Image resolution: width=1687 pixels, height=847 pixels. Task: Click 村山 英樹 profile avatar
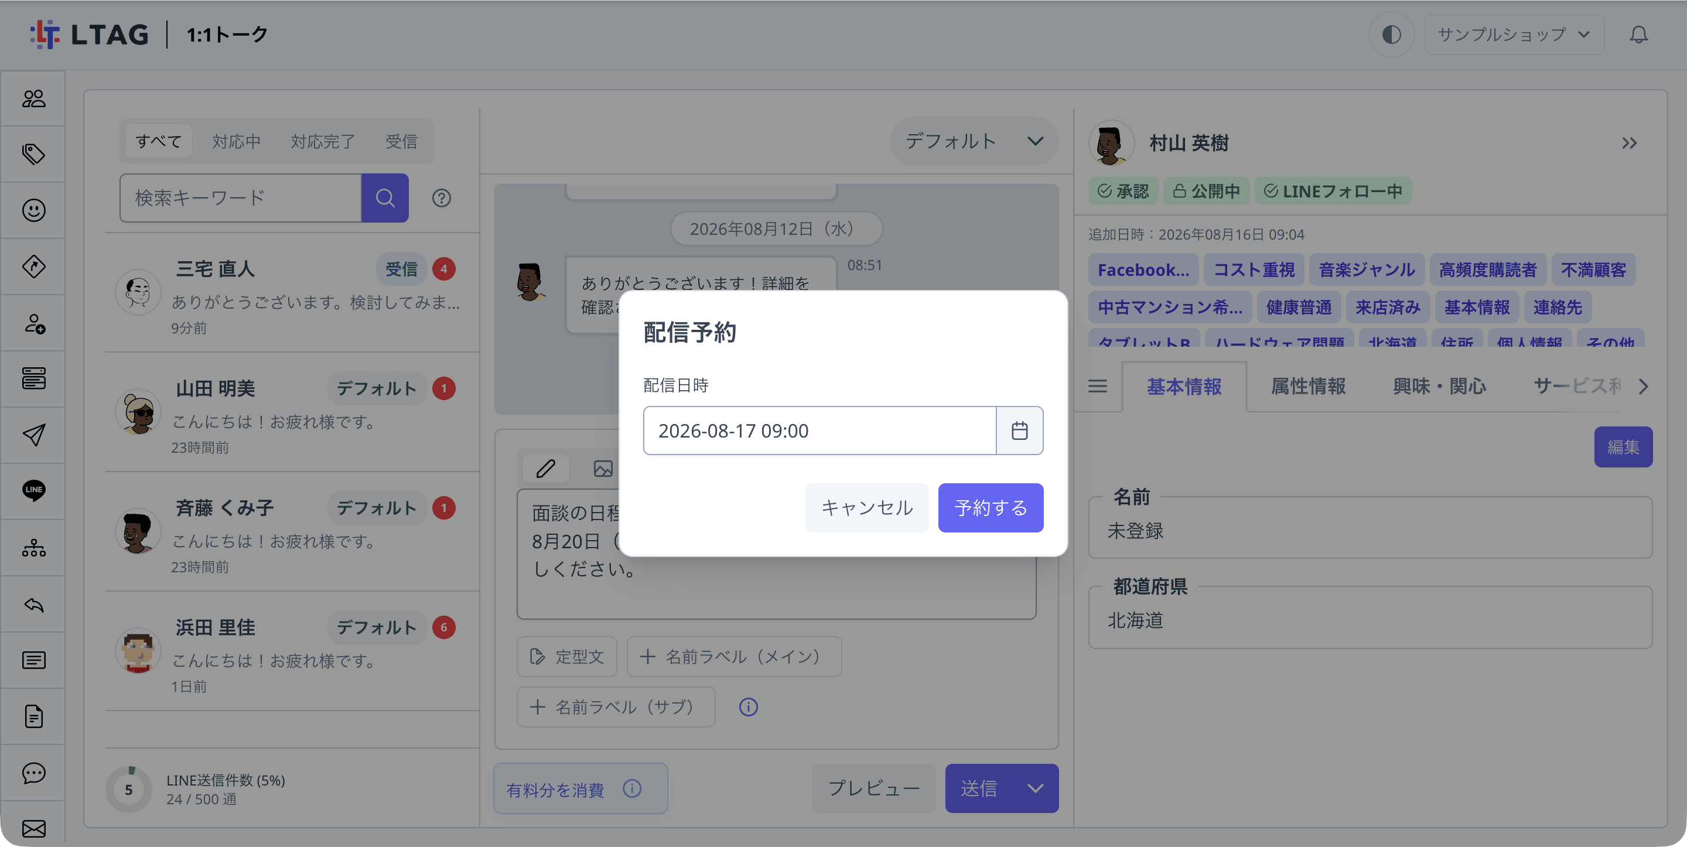pyautogui.click(x=1111, y=143)
